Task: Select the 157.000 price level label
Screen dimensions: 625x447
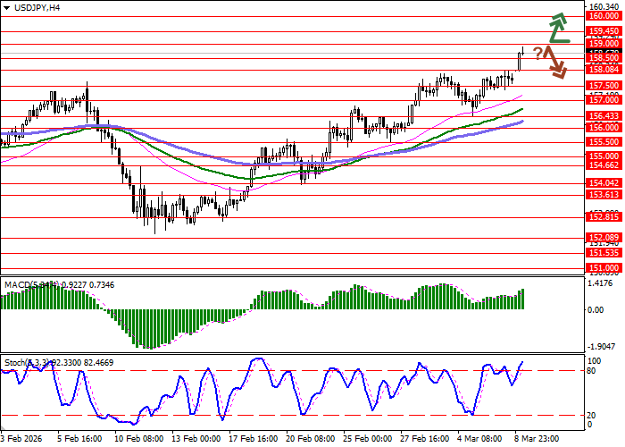Action: pos(604,100)
